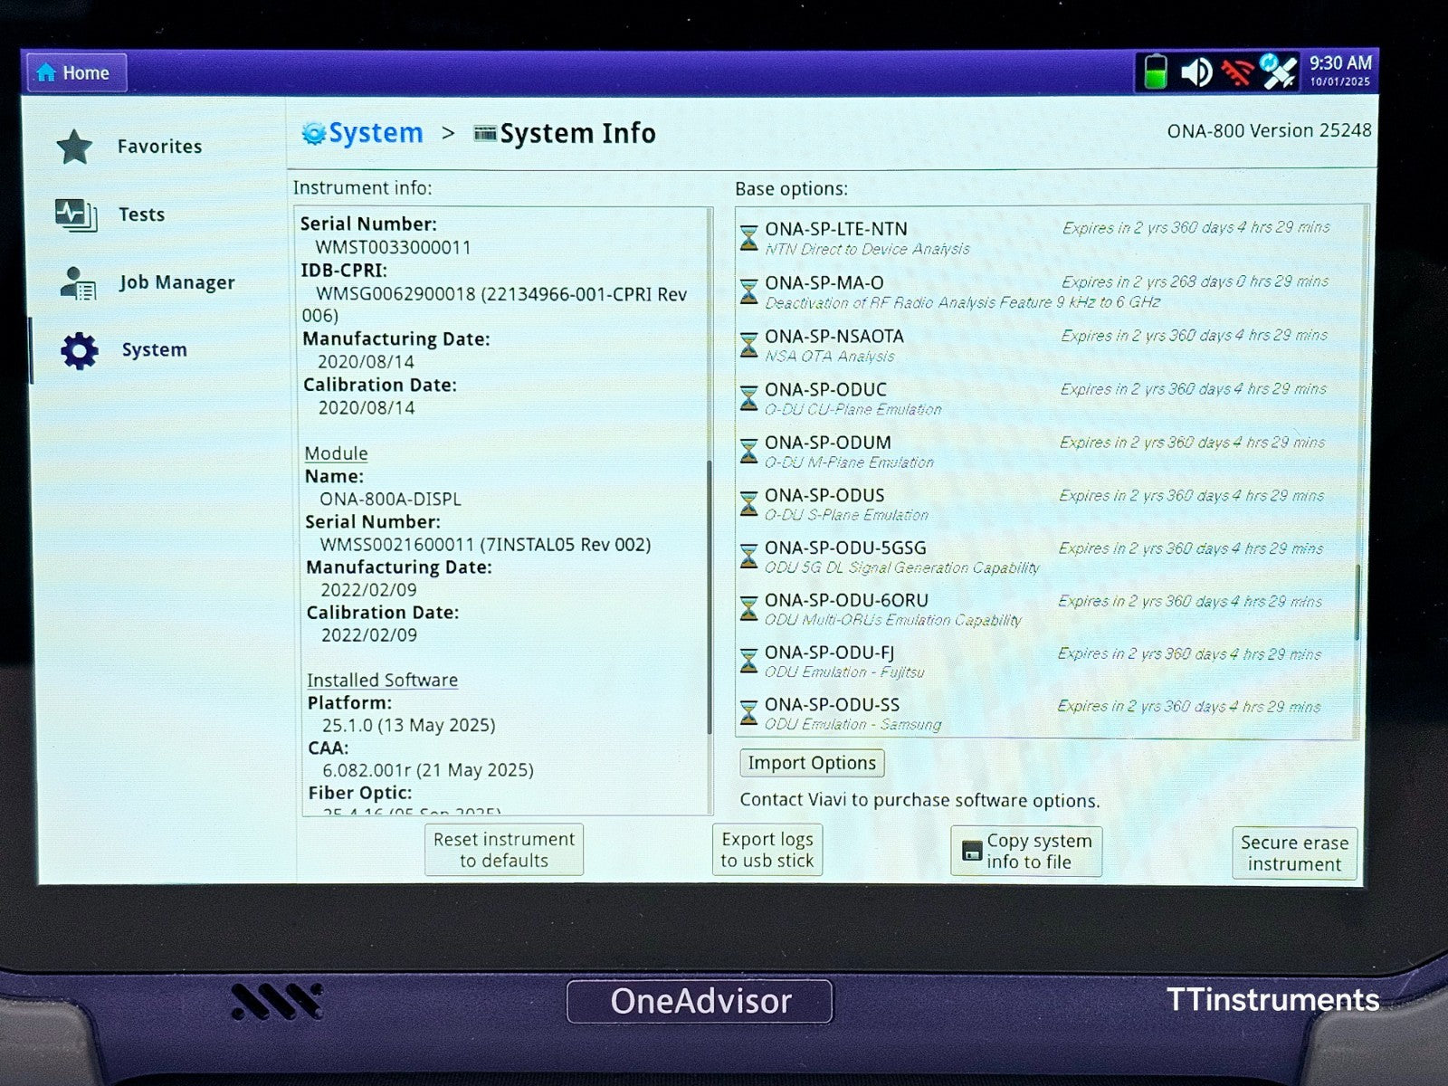The height and width of the screenshot is (1086, 1448).
Task: Click Export logs to usb stick
Action: pyautogui.click(x=767, y=850)
